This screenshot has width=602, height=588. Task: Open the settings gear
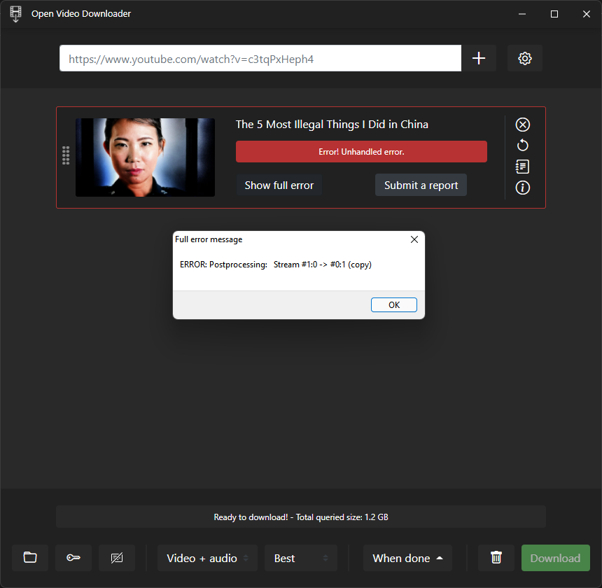coord(524,58)
